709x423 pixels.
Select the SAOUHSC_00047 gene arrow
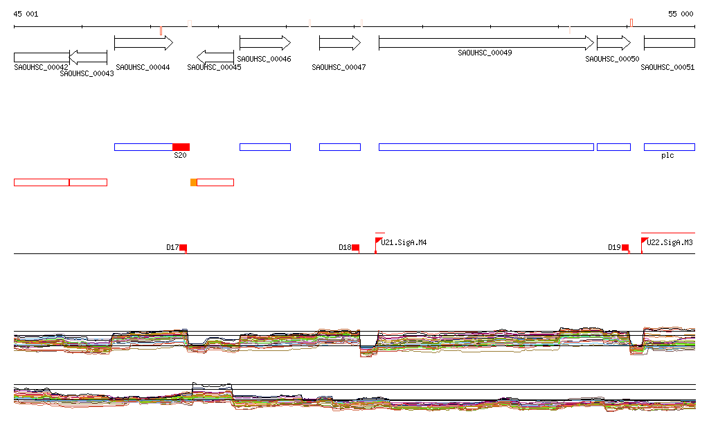pos(340,43)
